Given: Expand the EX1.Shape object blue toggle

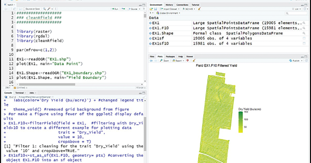Looking at the screenshot, I should click(151, 33).
